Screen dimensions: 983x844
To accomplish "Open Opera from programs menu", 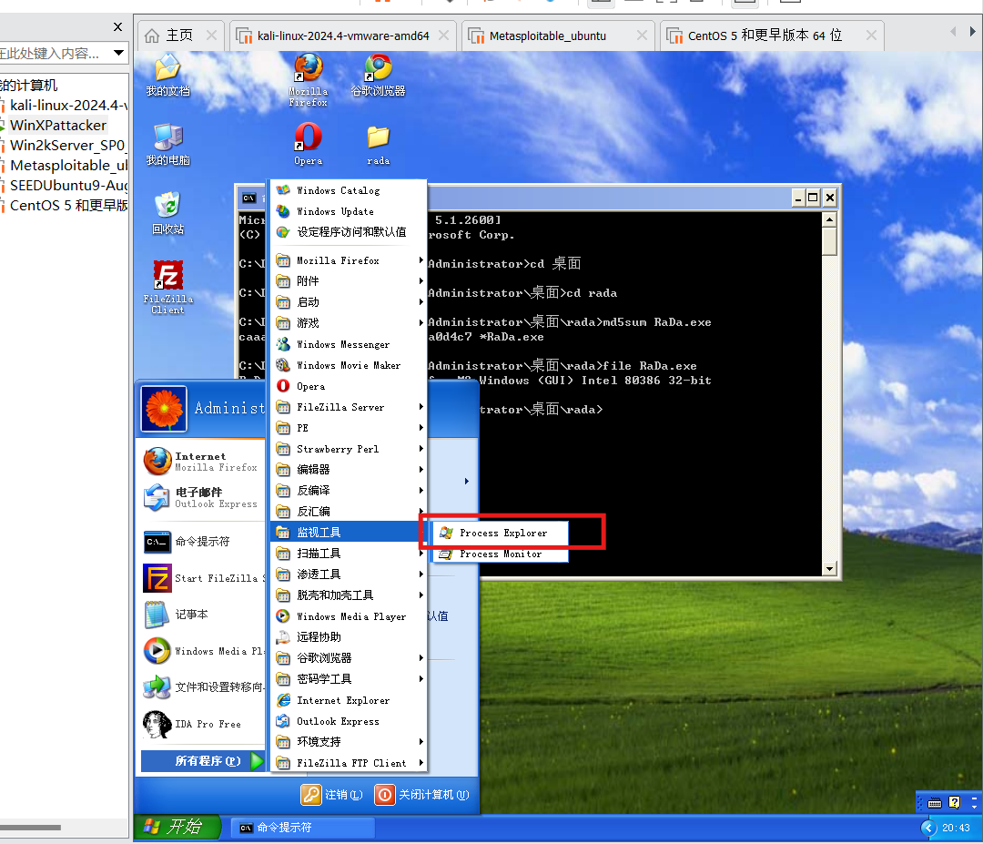I will point(349,386).
